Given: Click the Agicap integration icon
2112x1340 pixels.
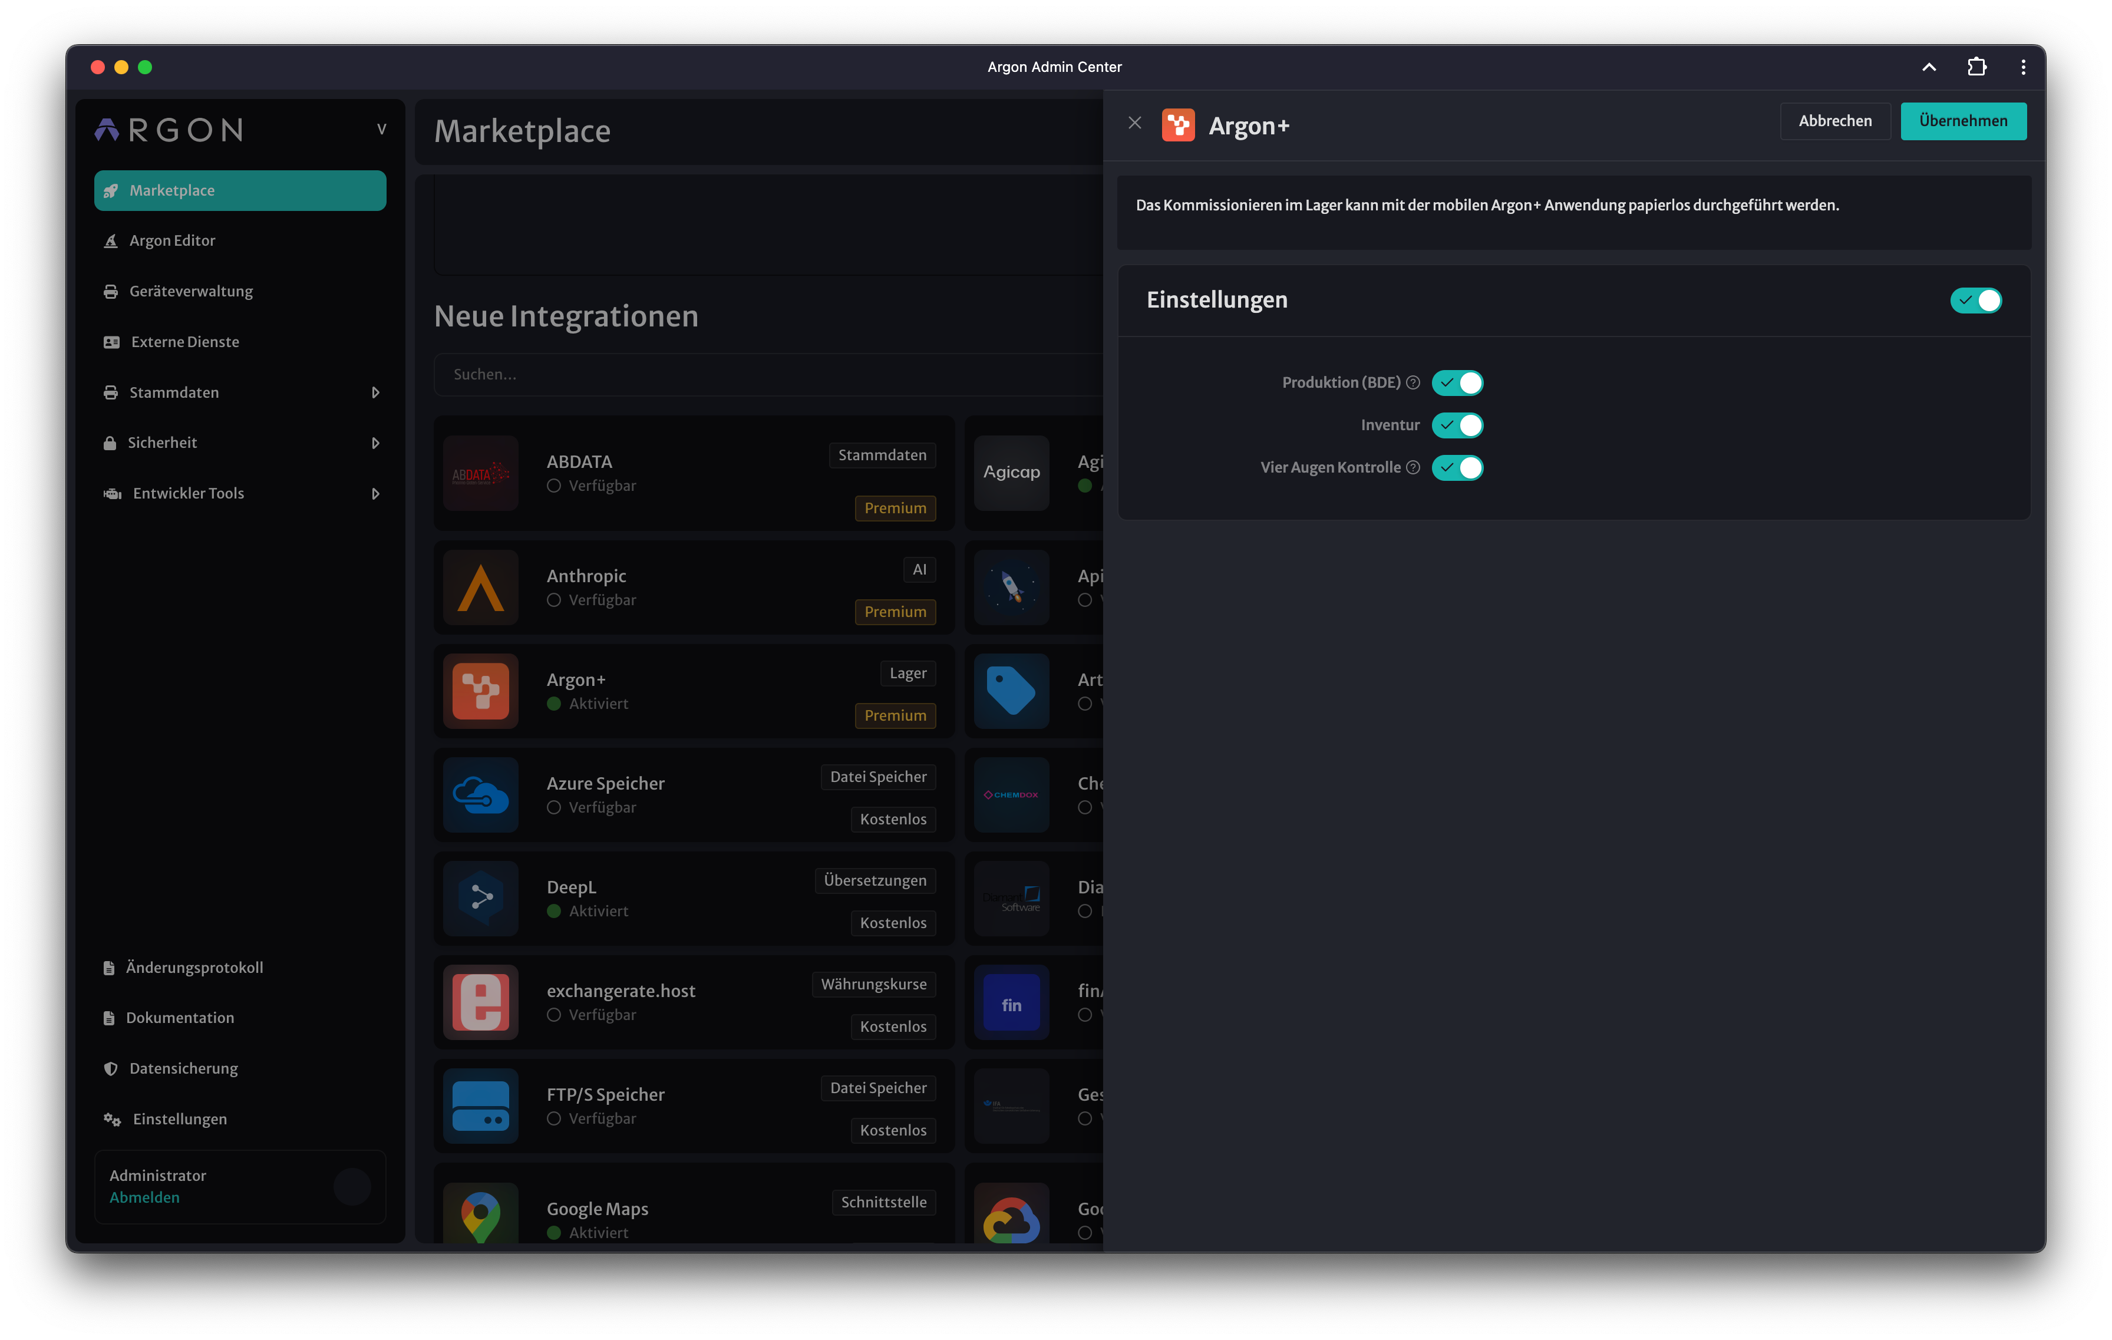Looking at the screenshot, I should click(1011, 474).
